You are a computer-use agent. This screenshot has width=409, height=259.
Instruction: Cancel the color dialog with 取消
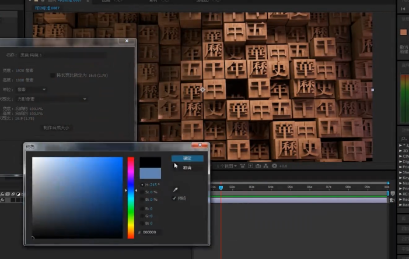[x=187, y=168]
